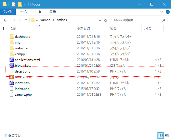This screenshot has width=171, height=139.
Task: Click ファイル フォルダー type of img row
Action: 121,42
